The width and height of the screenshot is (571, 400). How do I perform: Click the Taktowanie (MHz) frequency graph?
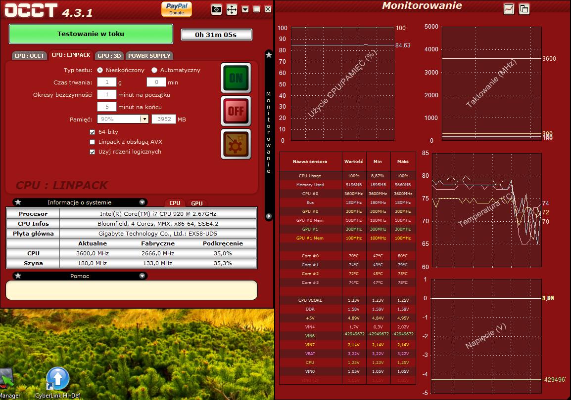coord(492,84)
